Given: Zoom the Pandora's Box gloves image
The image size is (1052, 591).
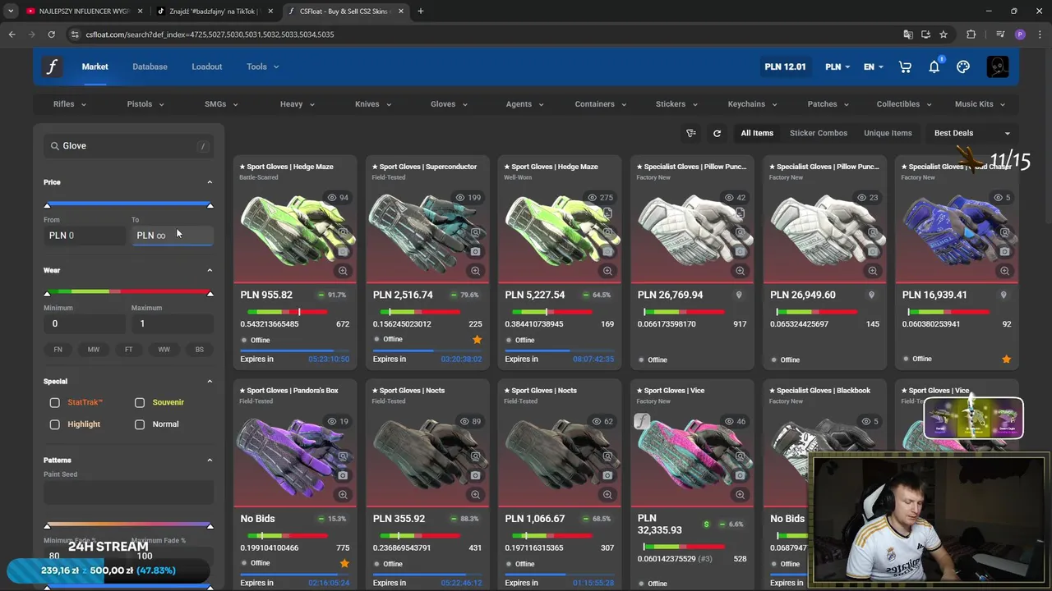Looking at the screenshot, I should pos(343,495).
